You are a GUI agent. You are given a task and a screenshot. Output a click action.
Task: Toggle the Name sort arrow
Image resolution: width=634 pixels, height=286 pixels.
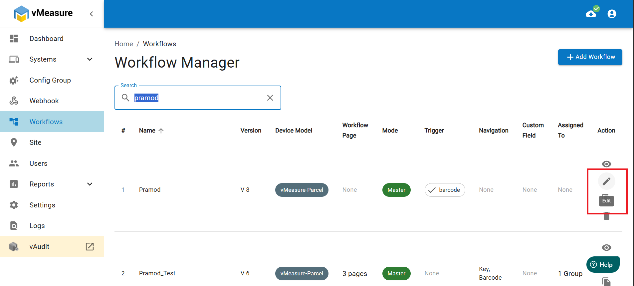point(161,131)
